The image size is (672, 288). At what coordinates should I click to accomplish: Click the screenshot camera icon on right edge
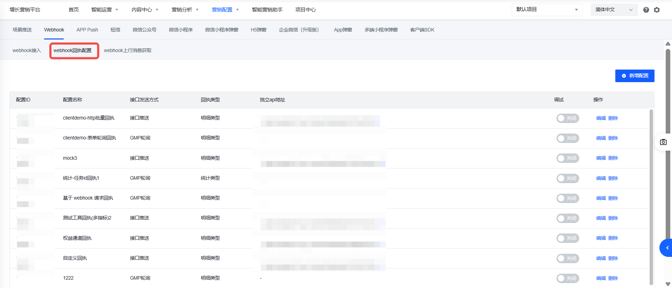(x=663, y=142)
